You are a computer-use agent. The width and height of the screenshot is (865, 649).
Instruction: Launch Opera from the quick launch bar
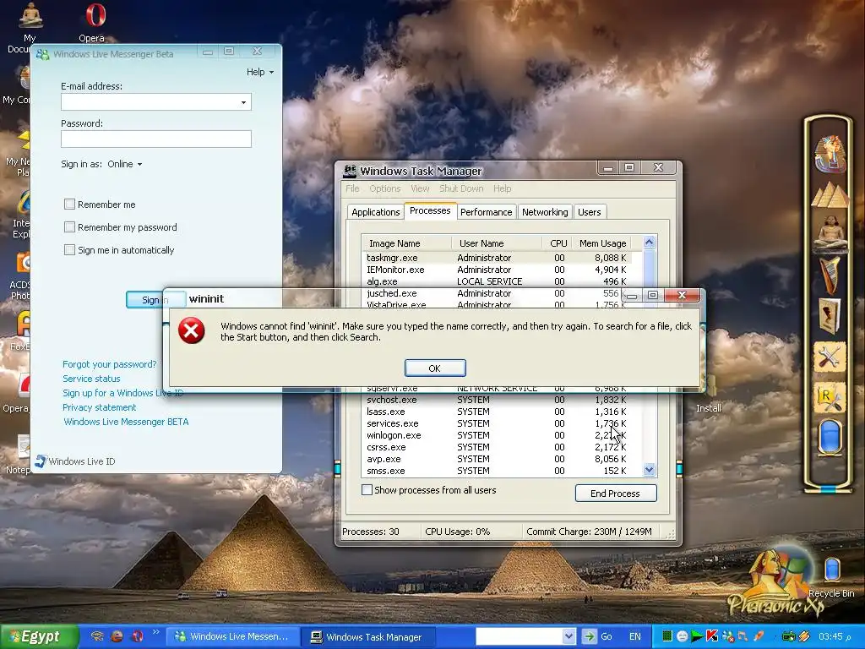click(x=137, y=636)
